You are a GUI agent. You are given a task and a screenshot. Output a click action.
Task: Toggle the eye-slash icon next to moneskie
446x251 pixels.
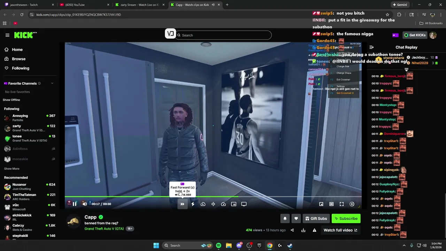(53, 159)
